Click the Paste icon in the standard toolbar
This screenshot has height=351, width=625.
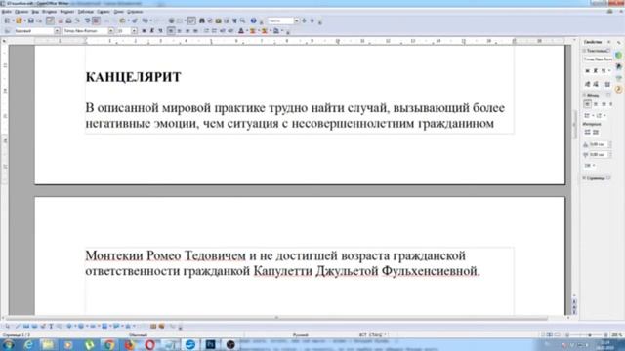click(122, 20)
